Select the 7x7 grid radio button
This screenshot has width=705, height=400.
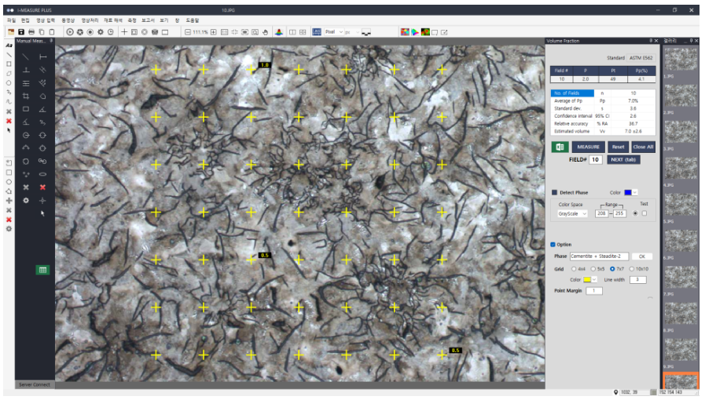(x=612, y=269)
